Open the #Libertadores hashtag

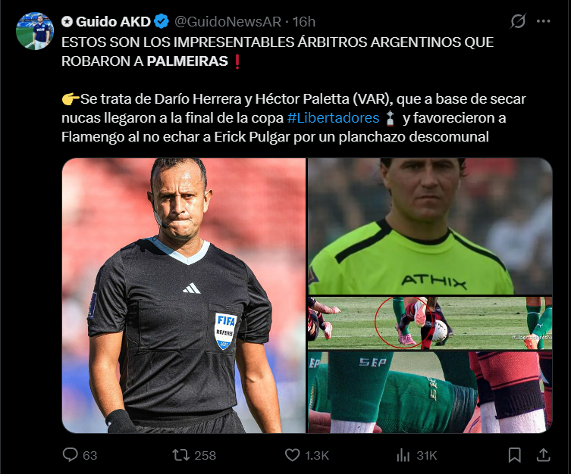333,118
